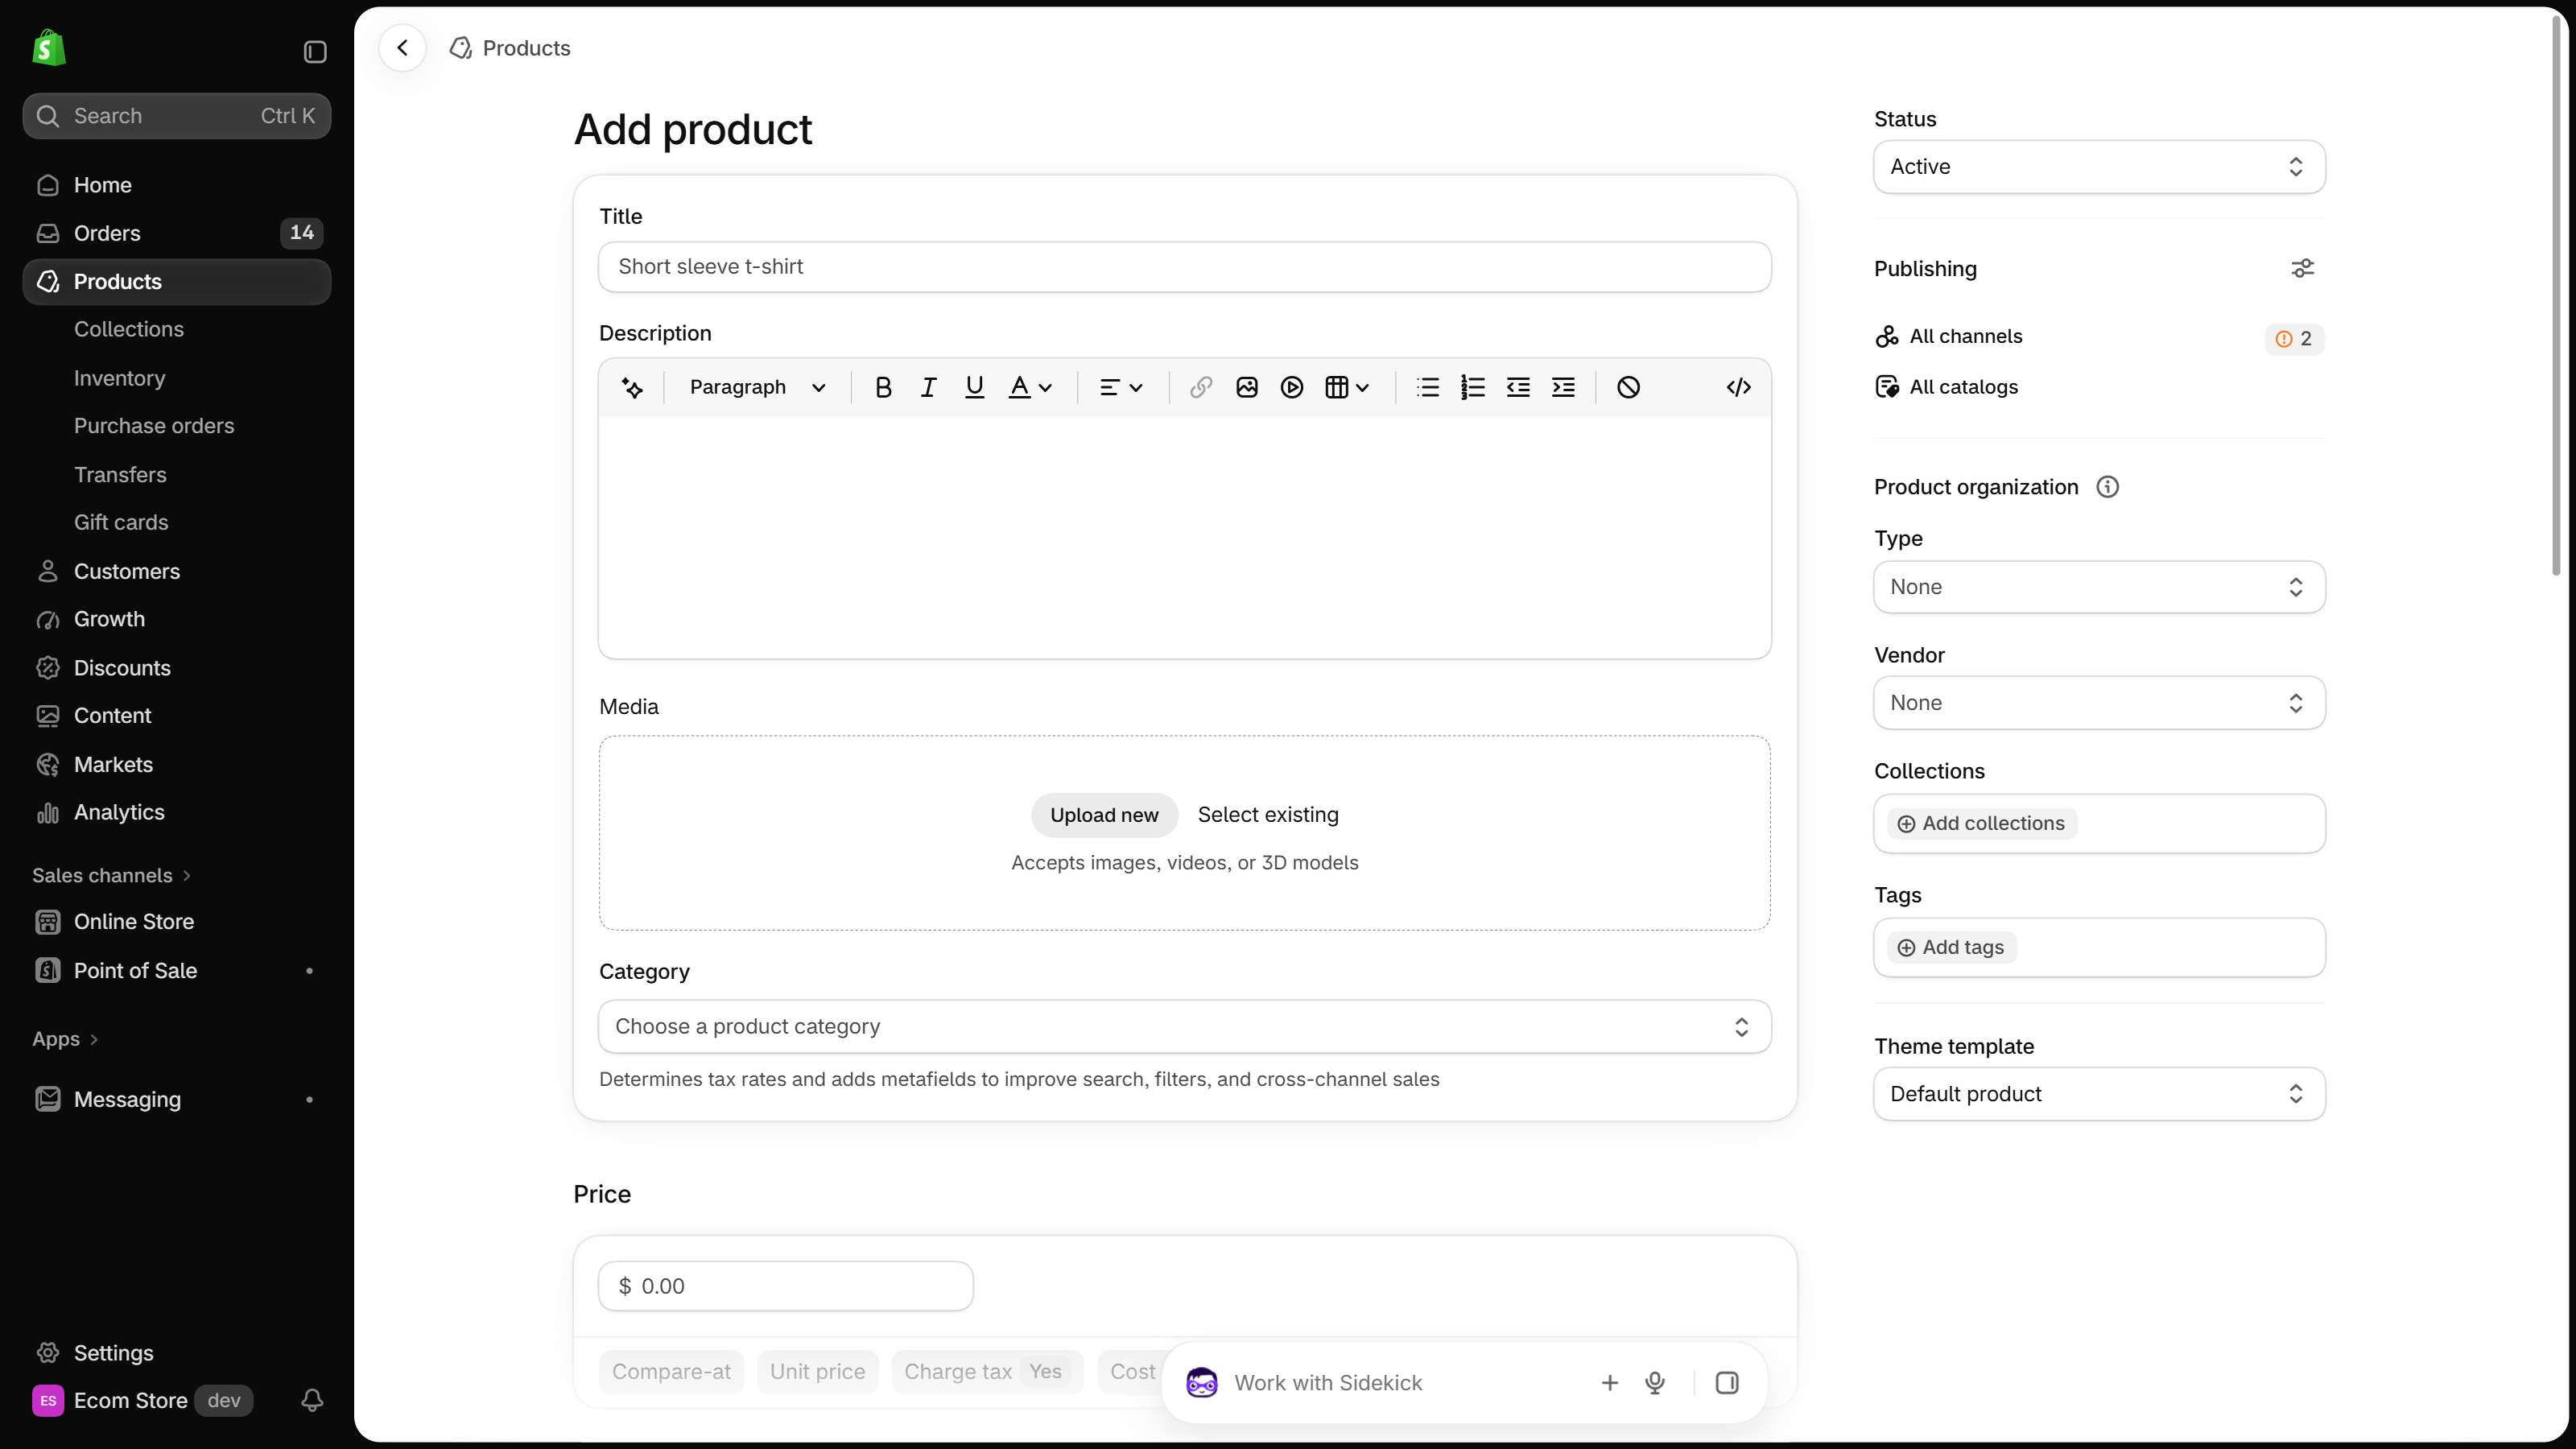Open Inventory in the sidebar
2576x1449 pixels.
(120, 378)
